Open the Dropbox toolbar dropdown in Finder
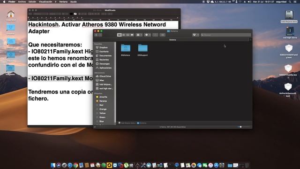Viewport: 300px width, 169px height. (195, 35)
